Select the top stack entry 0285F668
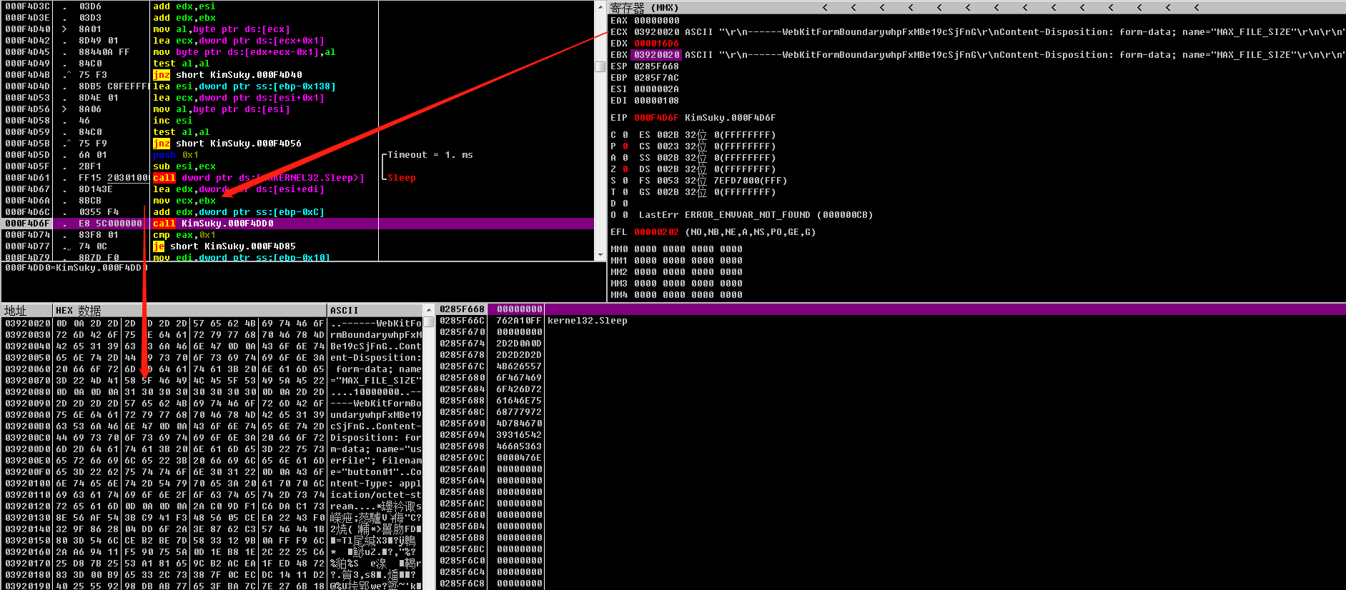This screenshot has height=590, width=1346. [x=891, y=309]
